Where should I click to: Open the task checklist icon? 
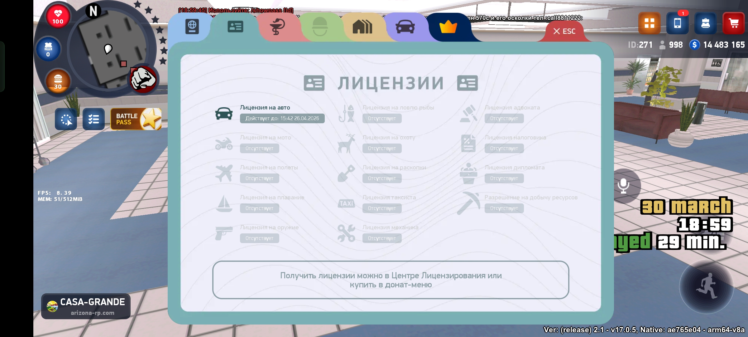click(x=93, y=119)
